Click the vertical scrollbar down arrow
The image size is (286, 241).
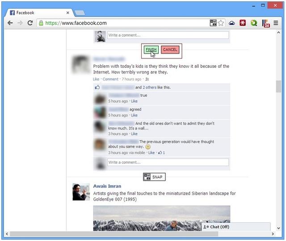278,228
